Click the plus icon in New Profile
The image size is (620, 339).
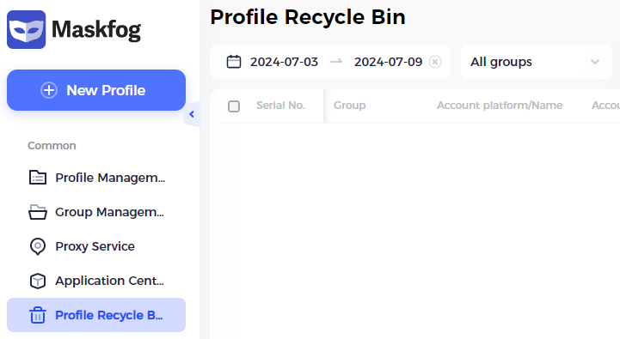coord(49,90)
